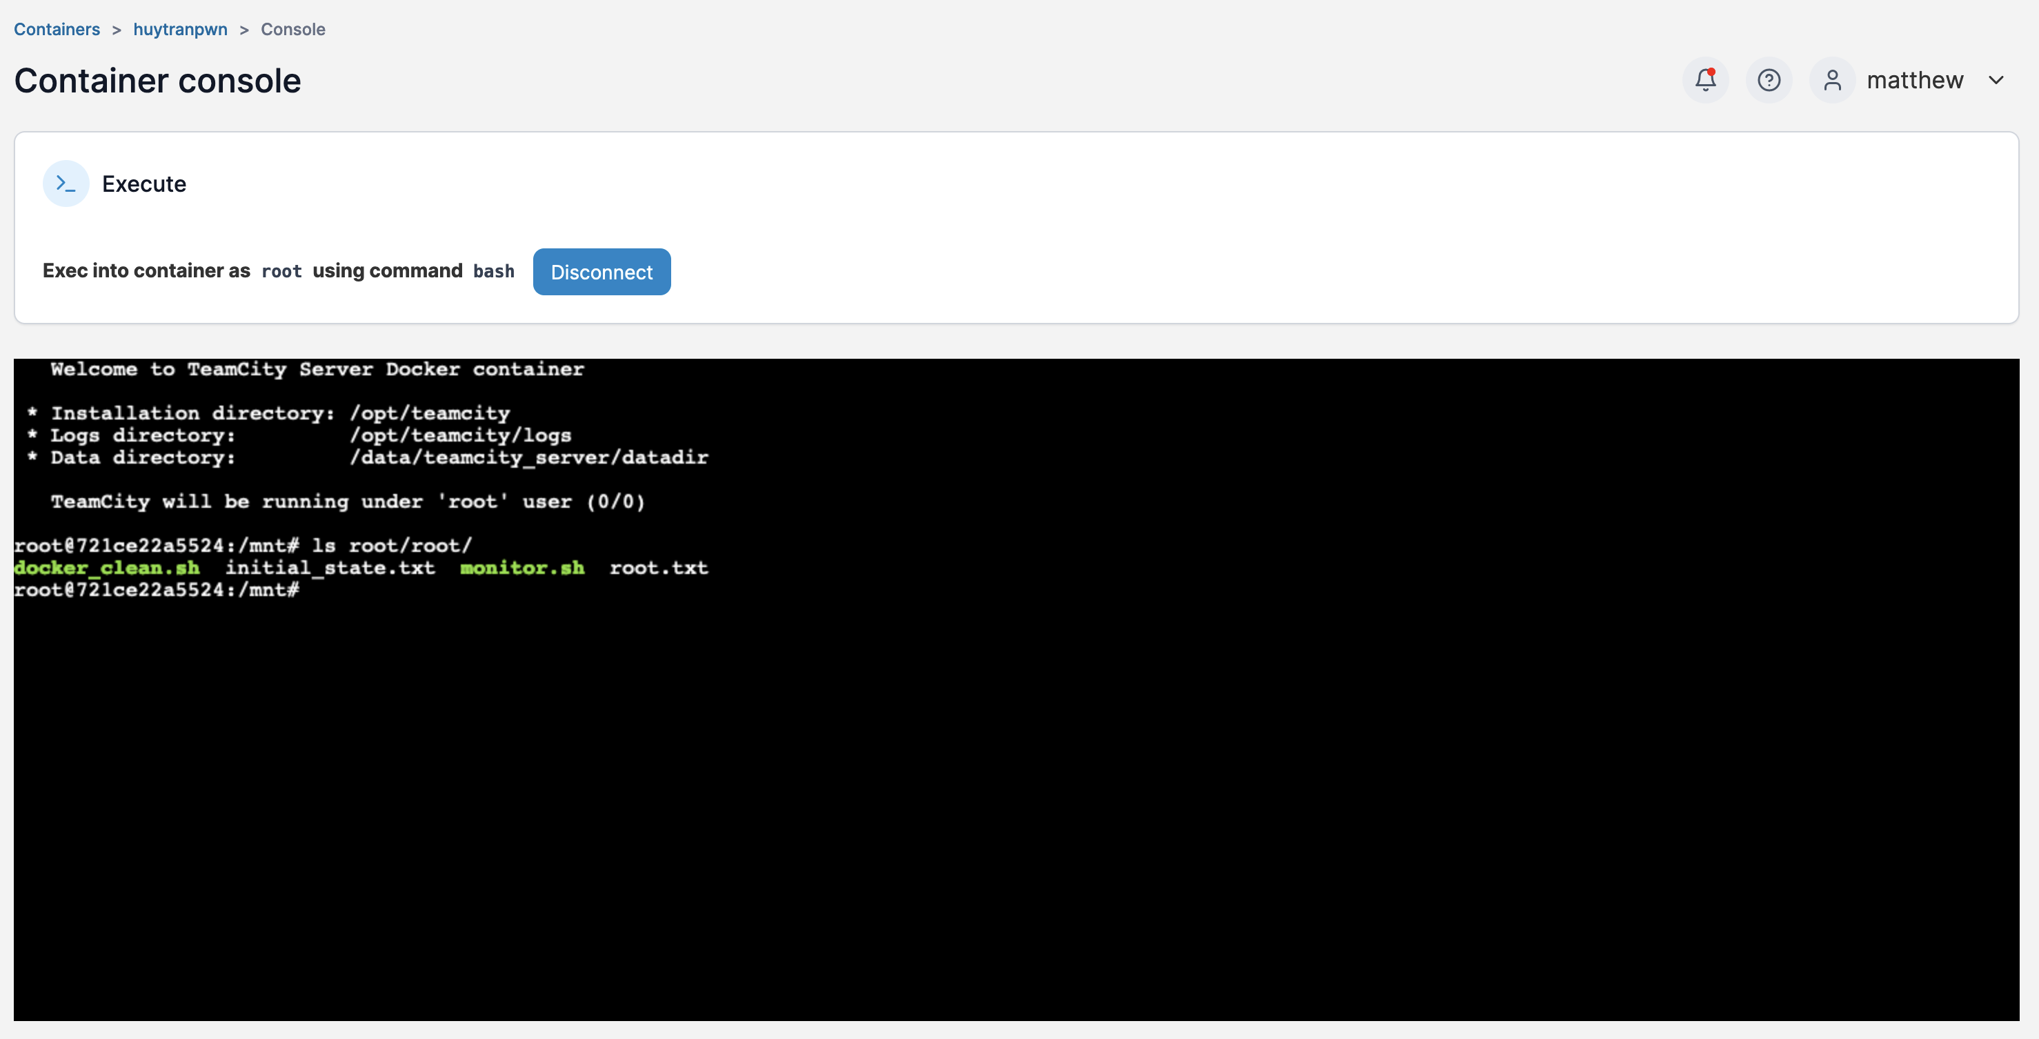The height and width of the screenshot is (1039, 2039).
Task: Click initial_state.txt in terminal output
Action: point(330,568)
